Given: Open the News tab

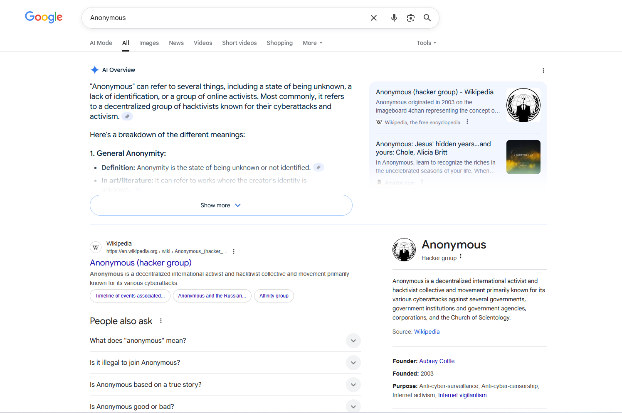Looking at the screenshot, I should (176, 43).
